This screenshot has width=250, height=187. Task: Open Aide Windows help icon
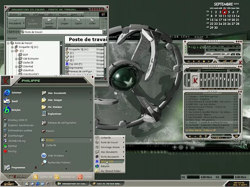45,155
